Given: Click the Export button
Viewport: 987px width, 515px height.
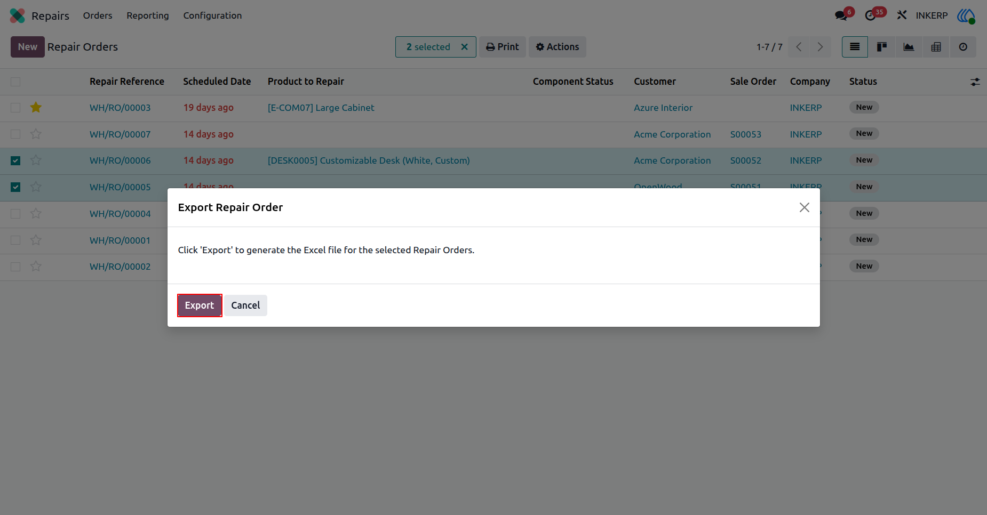Looking at the screenshot, I should pos(200,305).
